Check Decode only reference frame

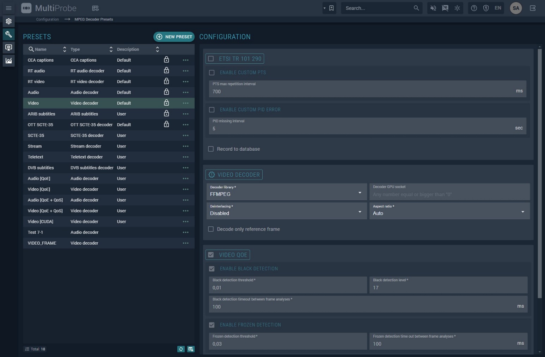[211, 229]
